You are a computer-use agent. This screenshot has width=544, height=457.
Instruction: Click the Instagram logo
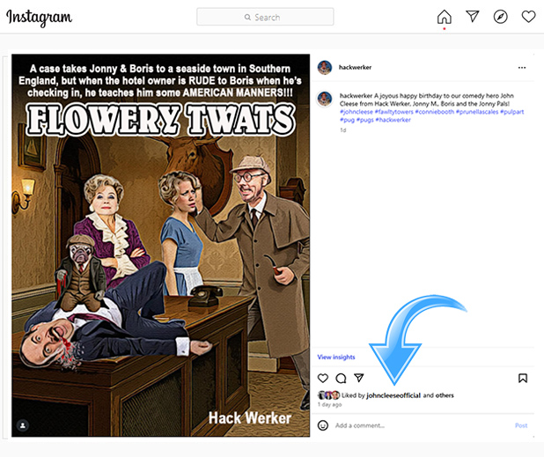(40, 18)
